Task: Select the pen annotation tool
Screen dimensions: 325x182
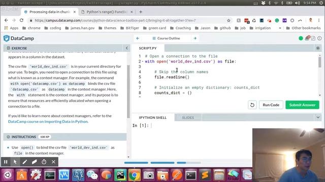Action: click(x=25, y=162)
